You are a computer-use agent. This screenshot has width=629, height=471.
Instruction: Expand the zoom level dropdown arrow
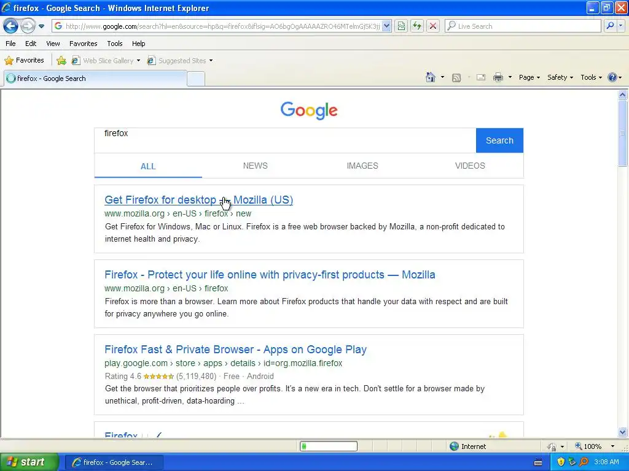pos(612,446)
